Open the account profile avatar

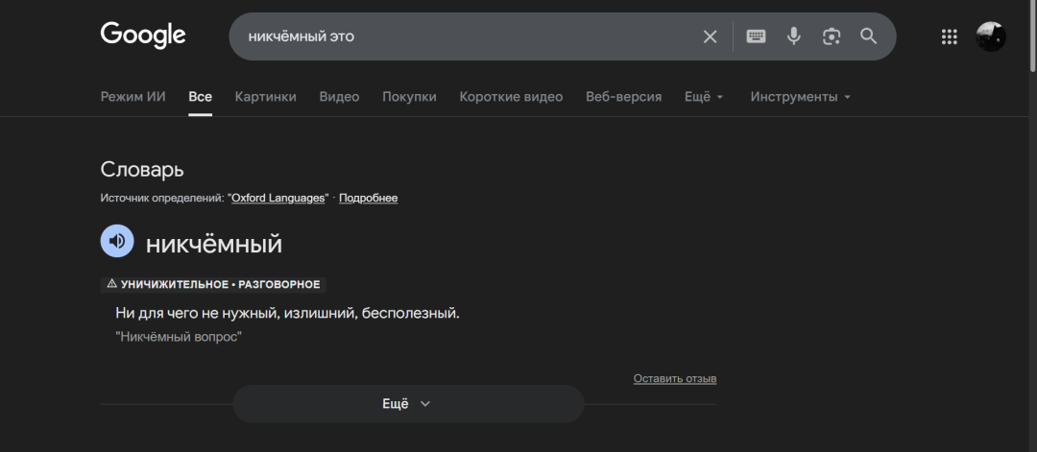click(x=991, y=36)
